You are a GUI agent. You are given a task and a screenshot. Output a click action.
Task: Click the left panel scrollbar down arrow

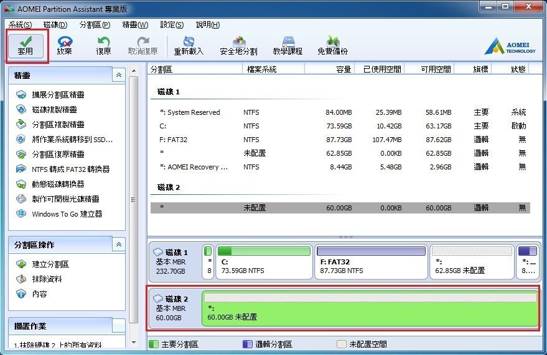[x=134, y=343]
